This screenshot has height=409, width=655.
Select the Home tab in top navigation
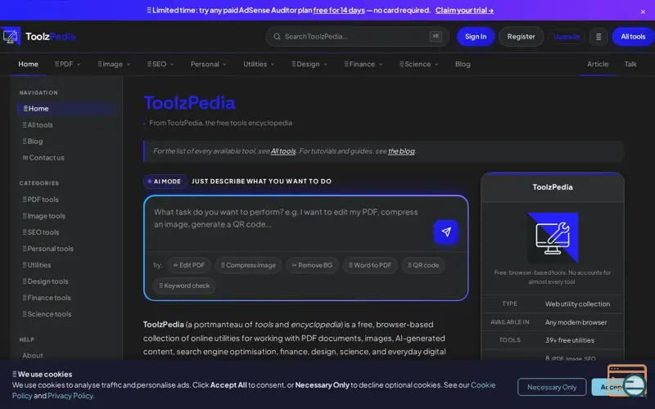click(x=28, y=65)
